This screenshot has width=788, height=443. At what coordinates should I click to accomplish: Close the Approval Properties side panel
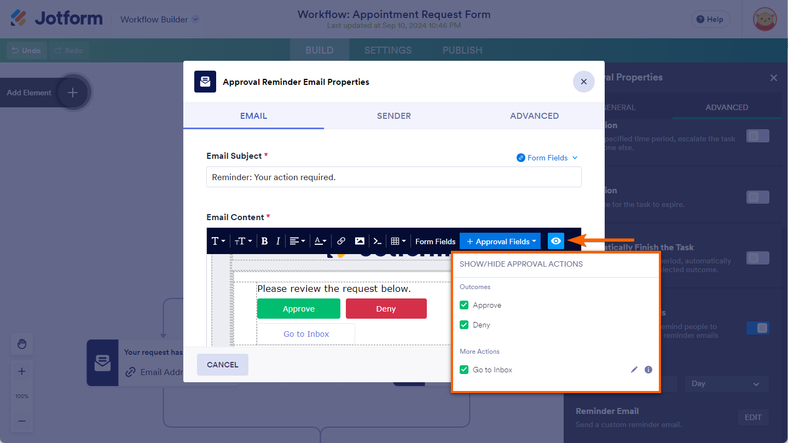(774, 78)
